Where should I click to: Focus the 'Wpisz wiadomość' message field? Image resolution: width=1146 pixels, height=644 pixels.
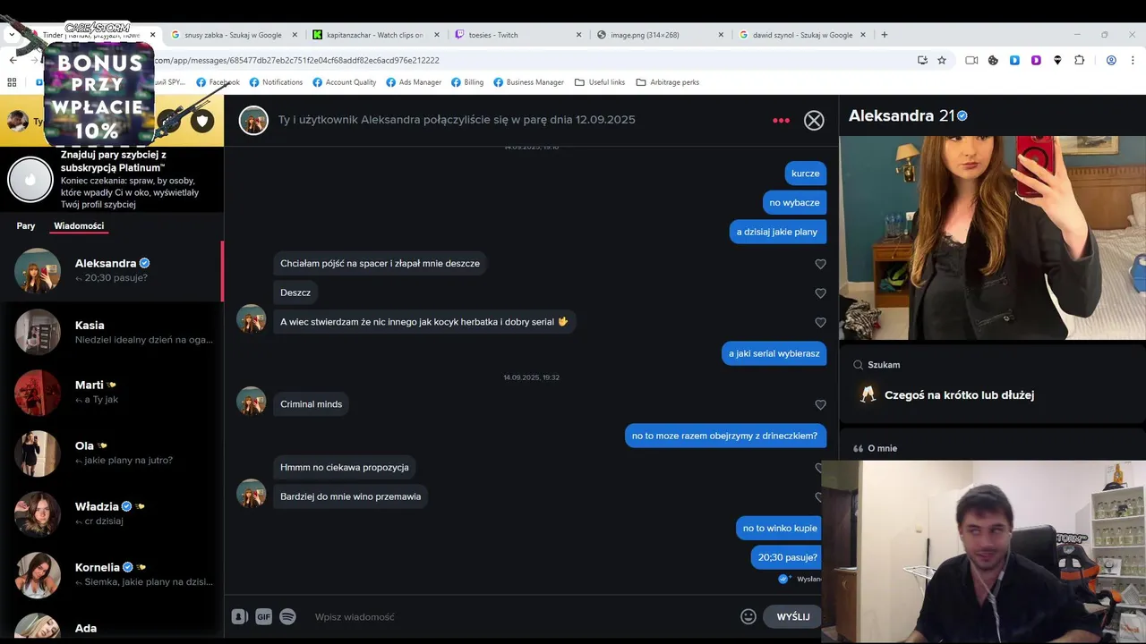click(519, 616)
